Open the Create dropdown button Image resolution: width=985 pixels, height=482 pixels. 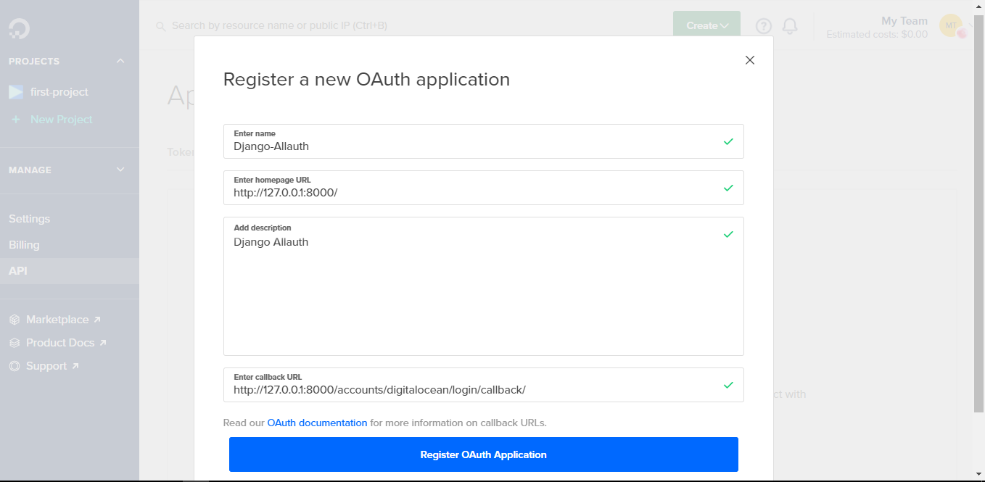point(706,25)
